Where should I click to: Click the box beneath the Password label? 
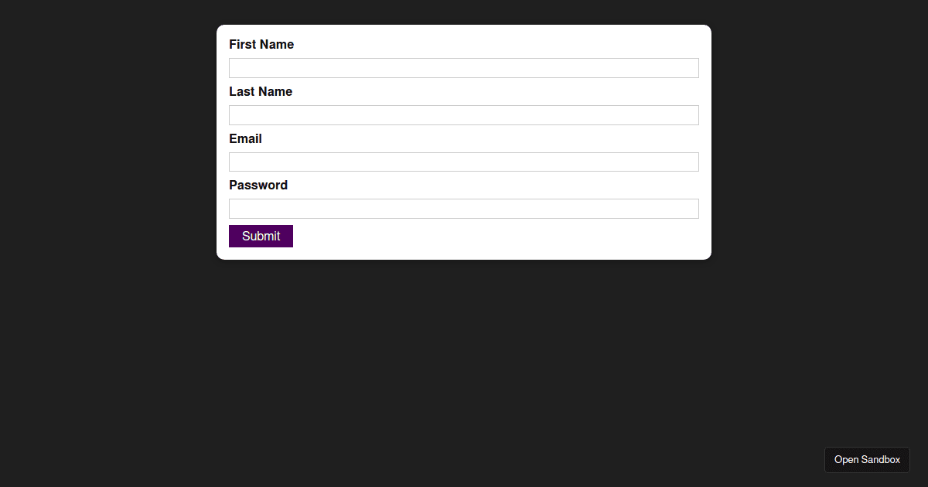point(464,209)
